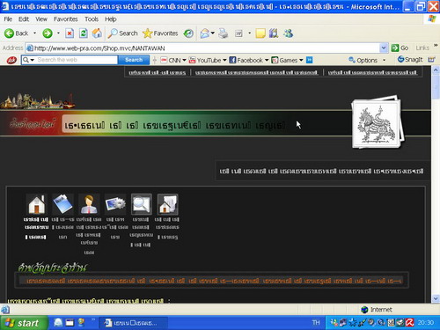Open the Help menu
440x330 pixels.
(x=111, y=19)
